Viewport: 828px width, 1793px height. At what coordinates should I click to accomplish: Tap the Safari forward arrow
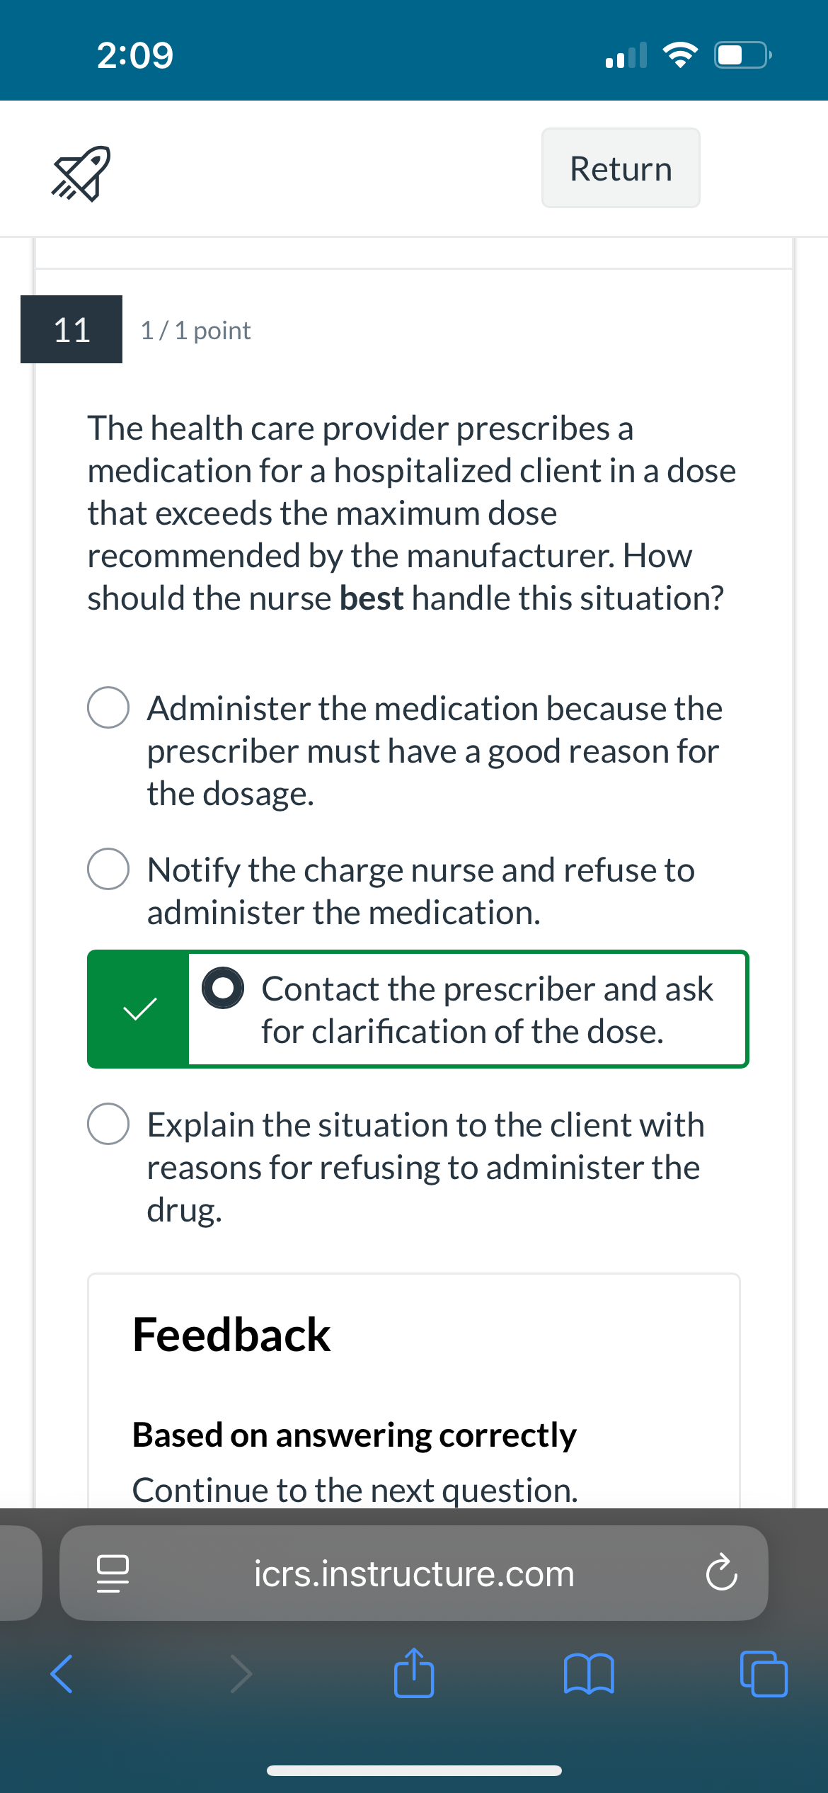(x=241, y=1674)
